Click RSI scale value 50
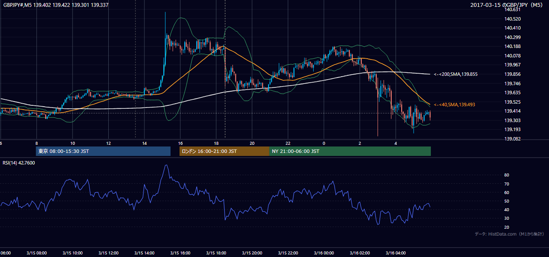This screenshot has width=549, height=257. pos(507,201)
